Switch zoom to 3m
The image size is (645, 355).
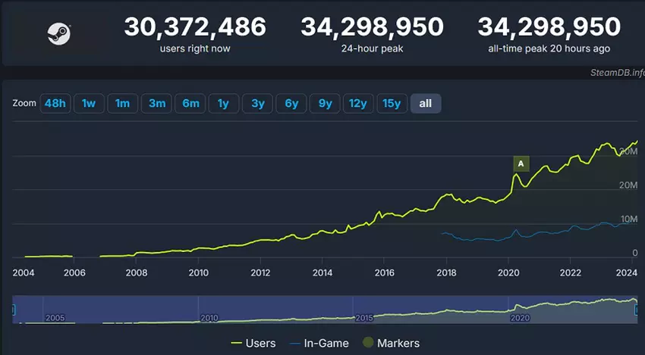tap(156, 104)
